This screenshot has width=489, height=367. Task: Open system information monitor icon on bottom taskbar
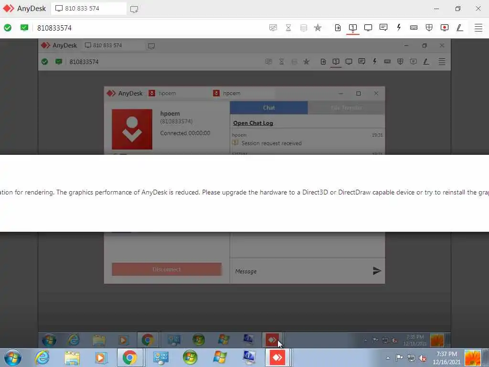(249, 357)
